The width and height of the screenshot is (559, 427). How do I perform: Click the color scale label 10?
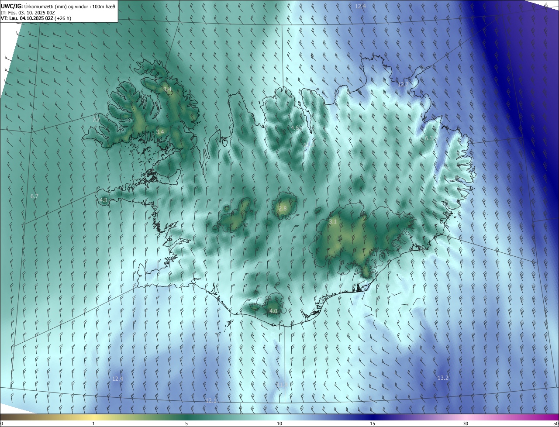(279, 424)
